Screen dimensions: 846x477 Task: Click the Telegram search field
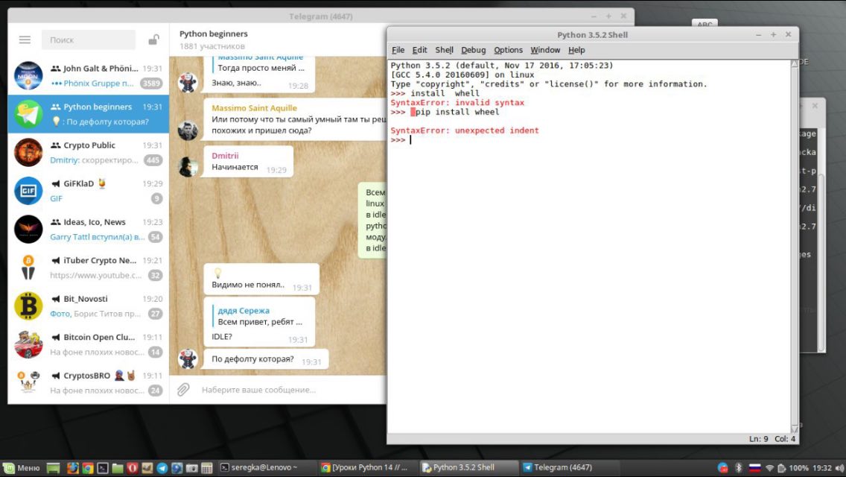[89, 40]
